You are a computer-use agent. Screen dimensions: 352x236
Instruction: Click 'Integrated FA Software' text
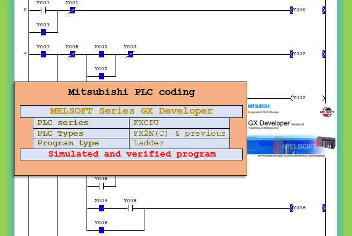(x=263, y=112)
